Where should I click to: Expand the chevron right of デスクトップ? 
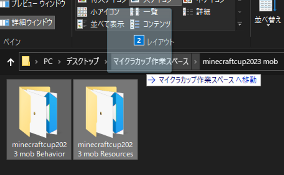tap(105, 62)
